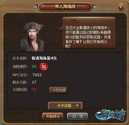Click the red 0秒 cooldown timer
Viewport: 129px width, 125px height.
(x=34, y=90)
